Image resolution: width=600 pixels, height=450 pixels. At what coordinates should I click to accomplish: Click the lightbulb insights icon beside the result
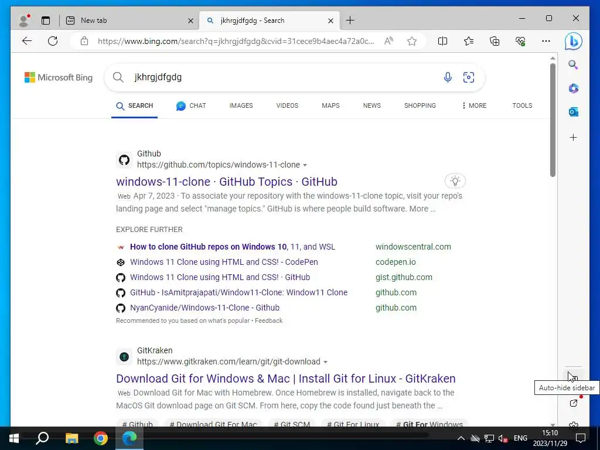455,181
